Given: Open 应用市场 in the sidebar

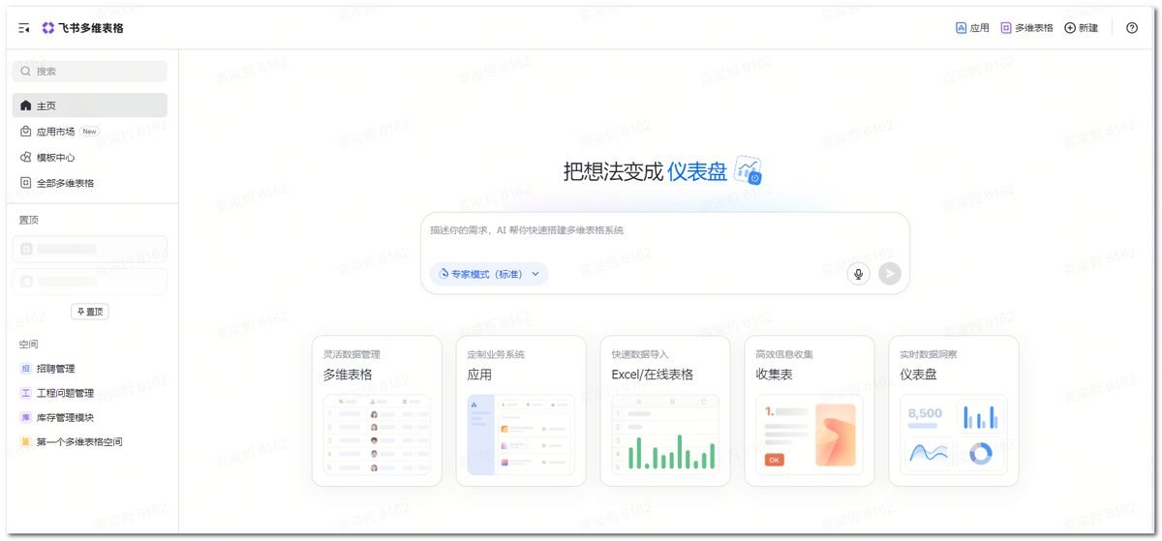Looking at the screenshot, I should (89, 132).
